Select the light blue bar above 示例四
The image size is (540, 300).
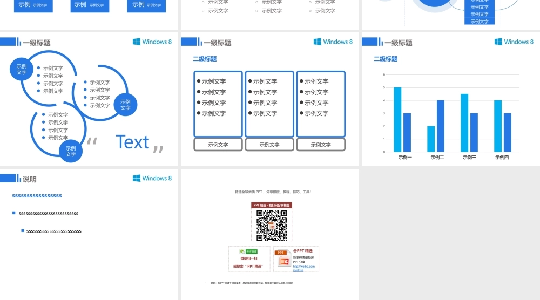click(x=498, y=126)
